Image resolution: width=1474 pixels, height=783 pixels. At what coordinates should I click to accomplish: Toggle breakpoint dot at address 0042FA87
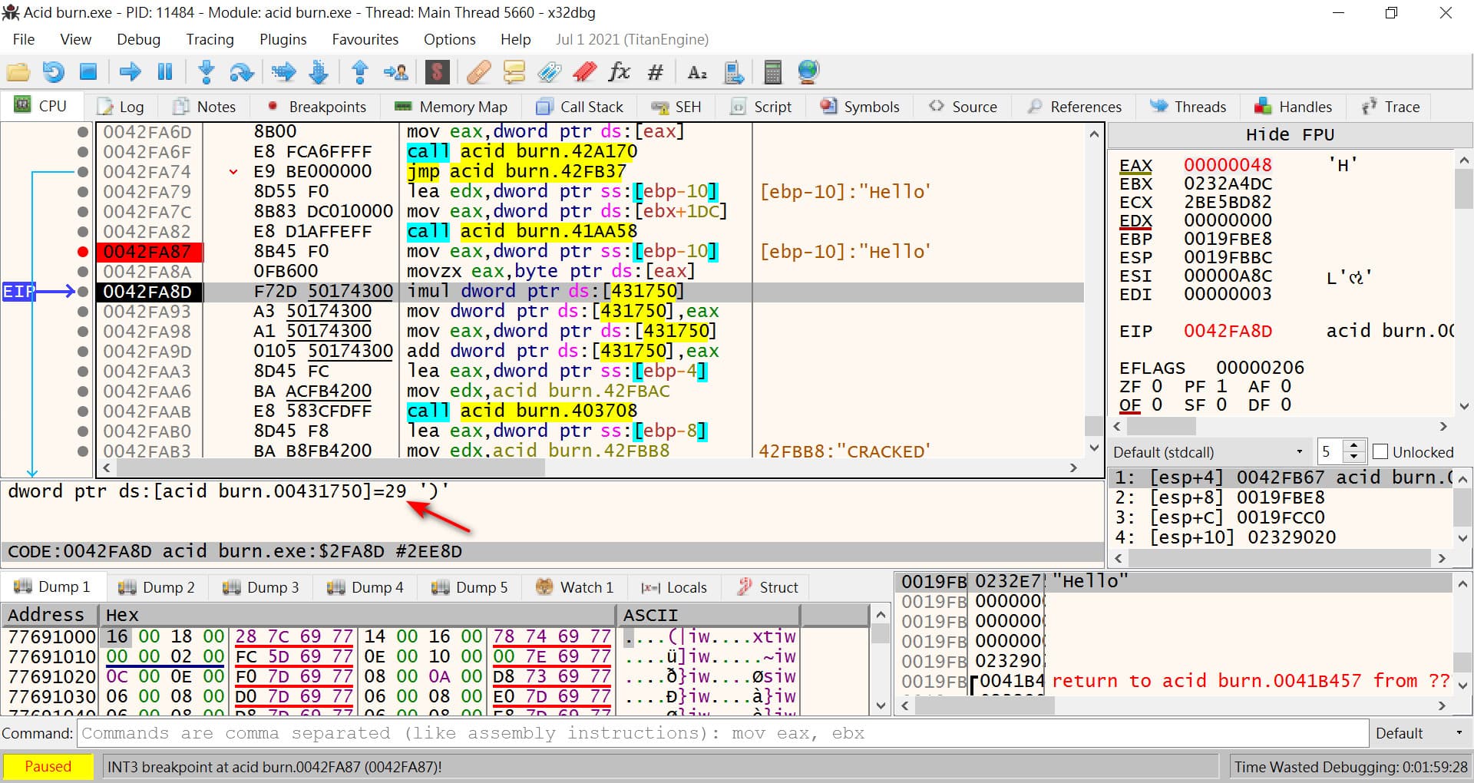[x=82, y=252]
